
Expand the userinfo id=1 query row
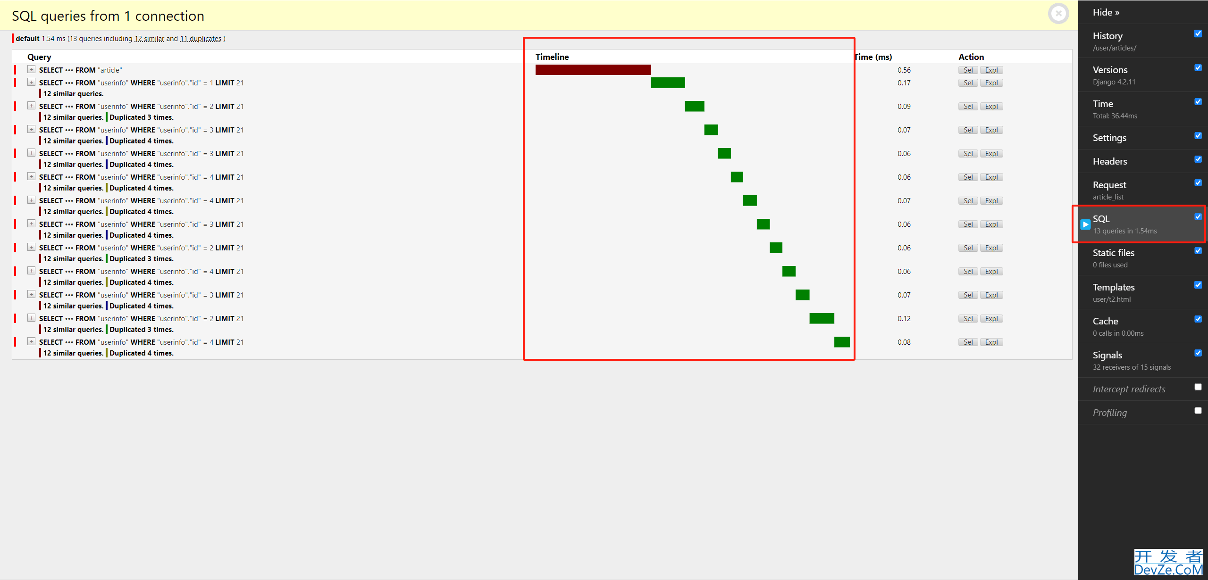pyautogui.click(x=31, y=82)
